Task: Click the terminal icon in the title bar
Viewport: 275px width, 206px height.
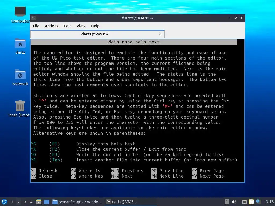Action: (x=34, y=18)
